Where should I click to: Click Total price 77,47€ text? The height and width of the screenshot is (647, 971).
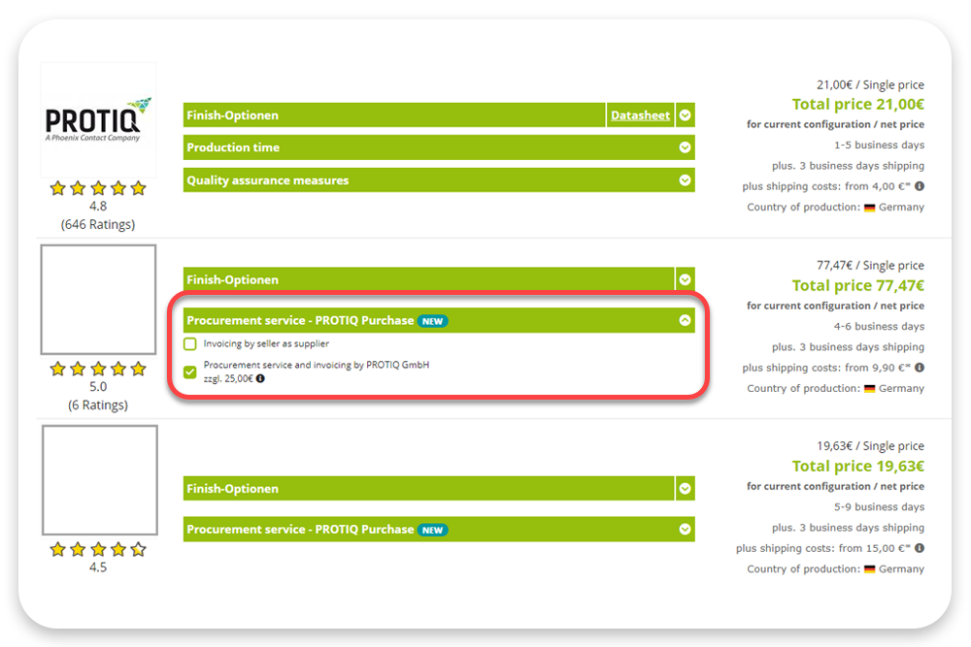click(857, 285)
